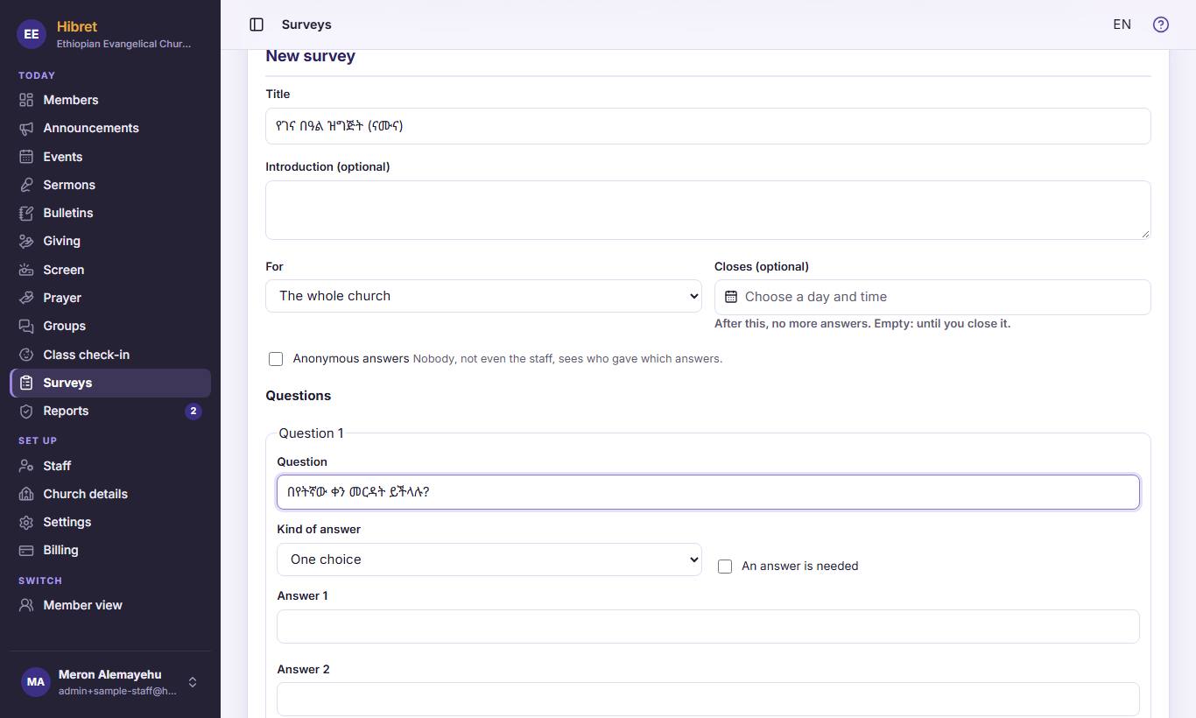This screenshot has height=718, width=1196.
Task: Expand the Meron Alemayehu account menu
Action: click(110, 682)
